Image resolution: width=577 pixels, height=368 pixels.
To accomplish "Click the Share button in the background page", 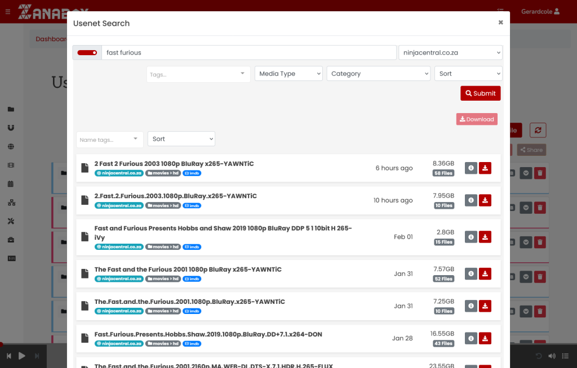I will pyautogui.click(x=531, y=150).
